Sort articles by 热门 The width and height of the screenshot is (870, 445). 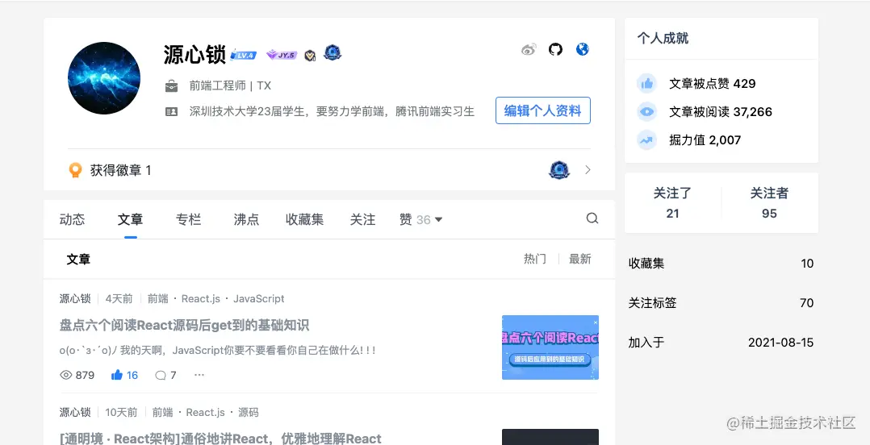535,259
